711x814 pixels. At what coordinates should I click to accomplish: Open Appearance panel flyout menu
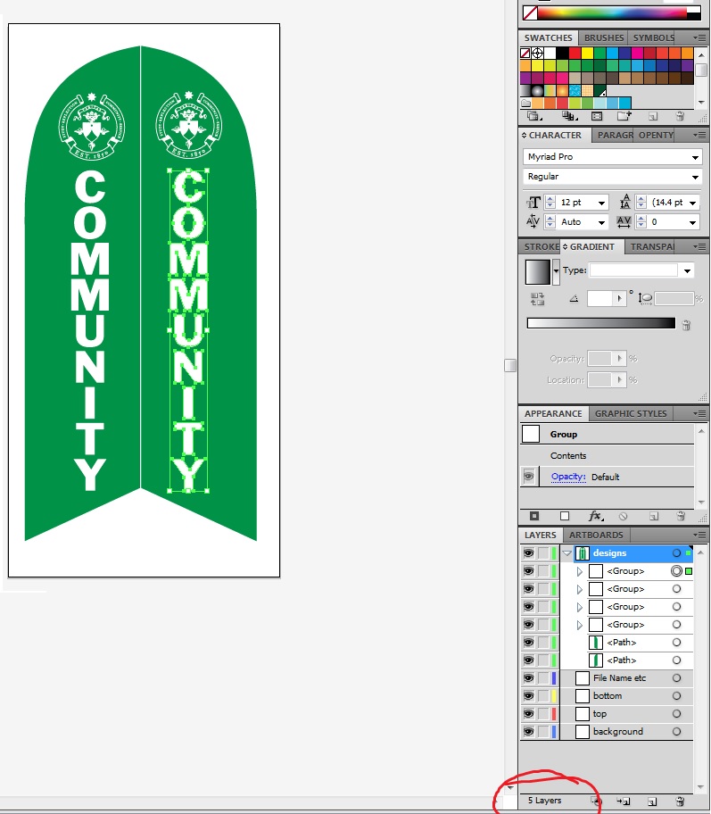(699, 414)
